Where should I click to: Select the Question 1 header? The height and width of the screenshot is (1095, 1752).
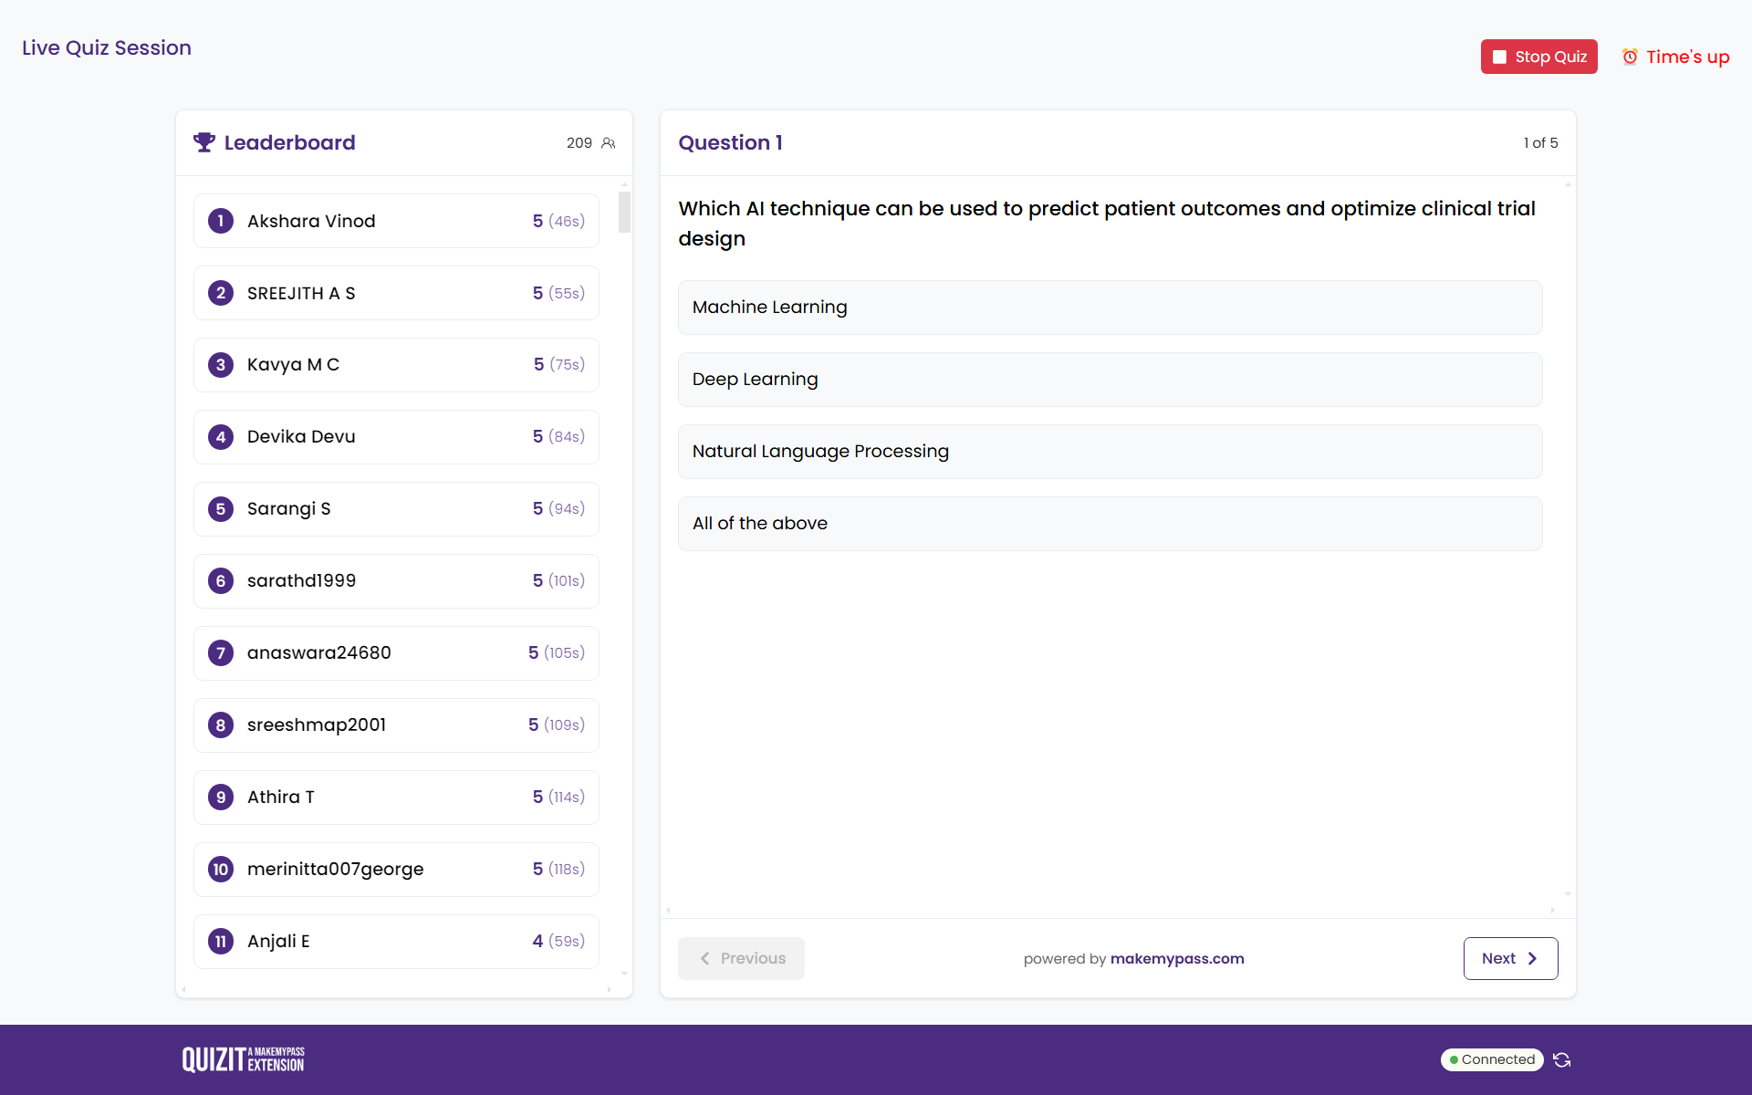tap(730, 142)
